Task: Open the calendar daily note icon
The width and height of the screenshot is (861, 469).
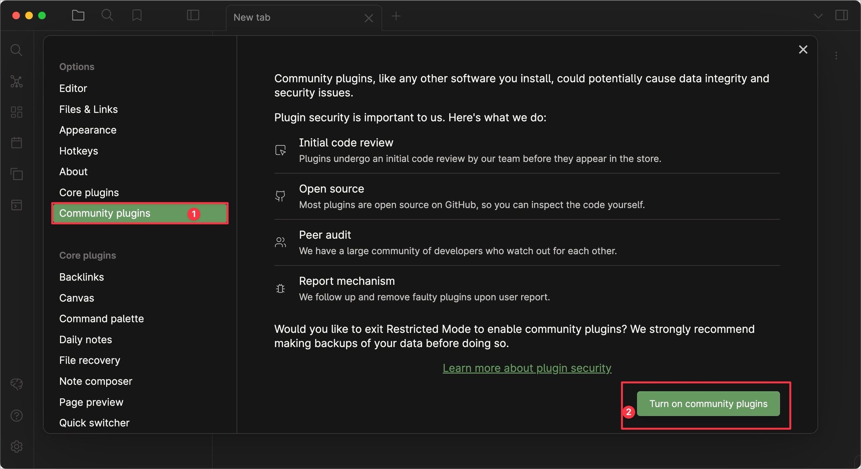Action: tap(17, 142)
